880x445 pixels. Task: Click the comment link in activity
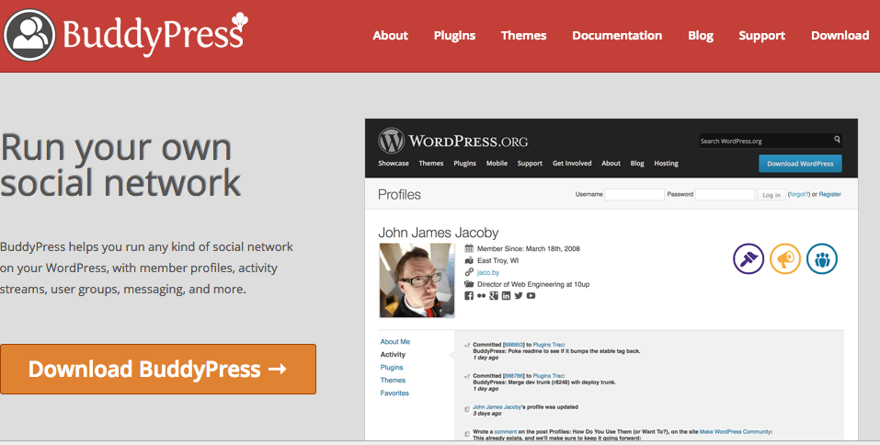[505, 431]
